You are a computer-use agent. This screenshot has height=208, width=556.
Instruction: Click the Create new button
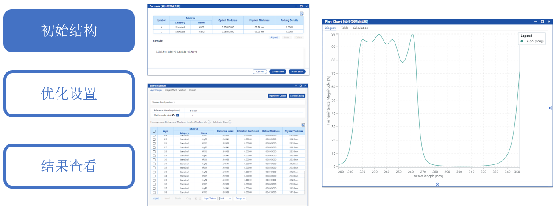(x=278, y=72)
